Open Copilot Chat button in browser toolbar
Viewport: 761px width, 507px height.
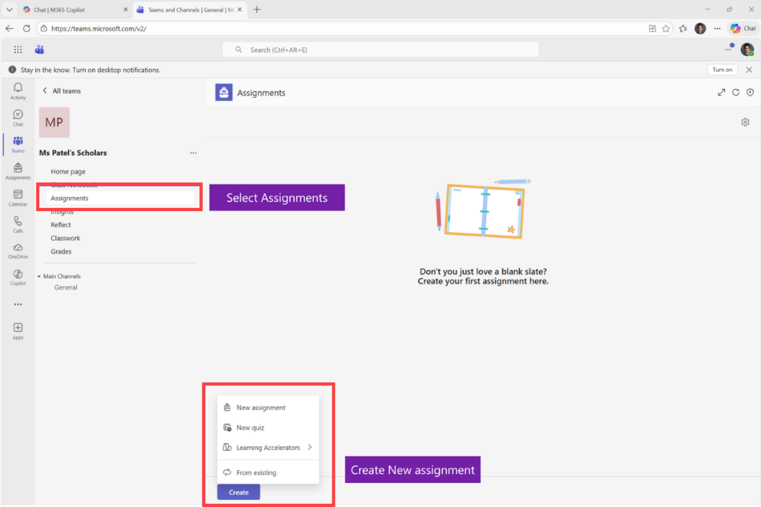[x=743, y=29]
